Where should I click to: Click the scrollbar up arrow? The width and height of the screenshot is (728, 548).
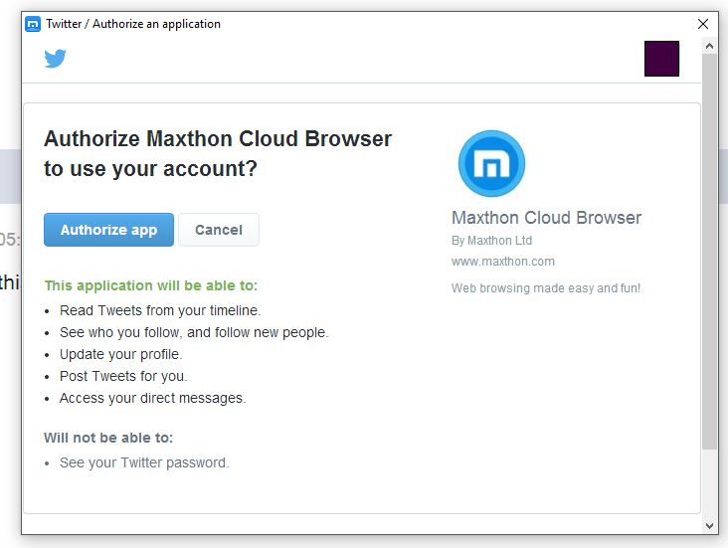click(x=709, y=46)
